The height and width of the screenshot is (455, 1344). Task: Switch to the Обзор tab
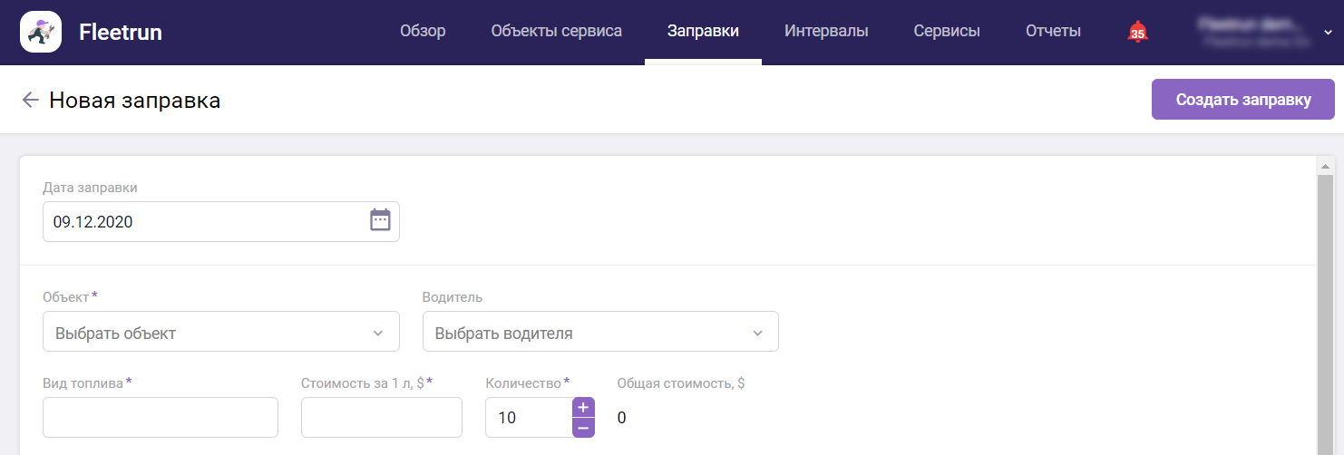point(423,32)
